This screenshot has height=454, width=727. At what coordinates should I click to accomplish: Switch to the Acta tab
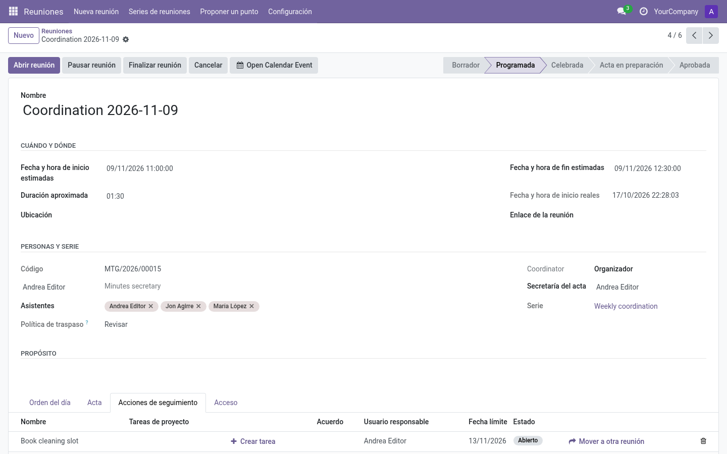[94, 403]
